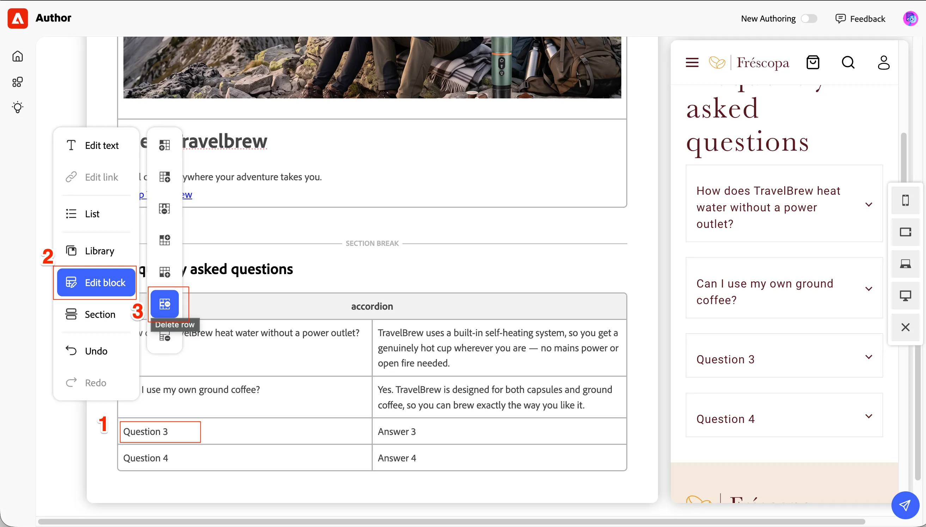The width and height of the screenshot is (926, 527).
Task: Open the user profile avatar at top right
Action: click(910, 18)
